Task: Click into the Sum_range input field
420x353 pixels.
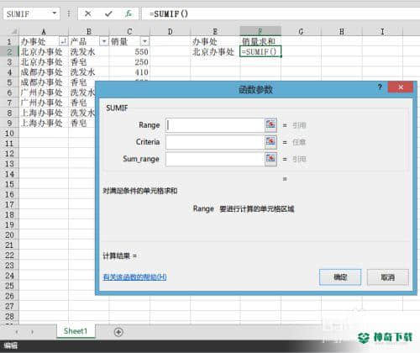Action: click(x=215, y=159)
